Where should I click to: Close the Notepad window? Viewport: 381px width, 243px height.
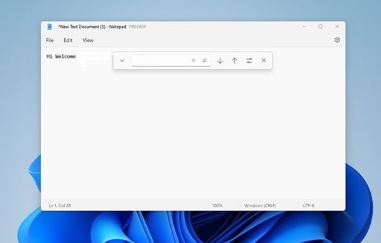[x=337, y=27]
